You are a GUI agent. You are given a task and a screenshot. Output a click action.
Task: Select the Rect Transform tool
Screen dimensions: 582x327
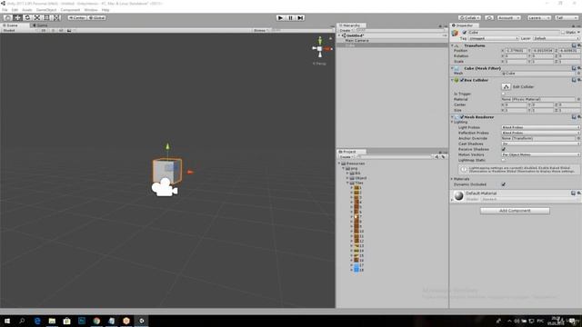(x=46, y=17)
